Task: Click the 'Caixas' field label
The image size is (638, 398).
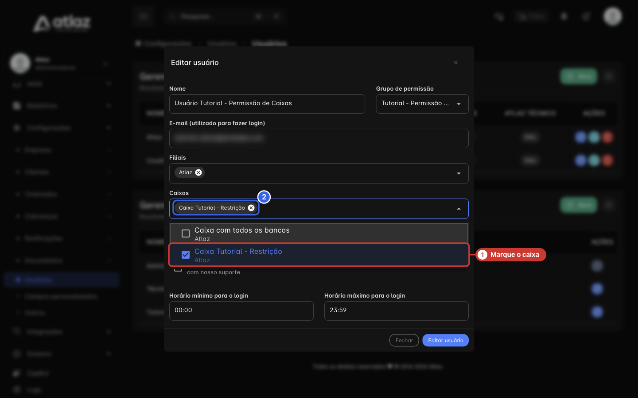Action: click(179, 193)
